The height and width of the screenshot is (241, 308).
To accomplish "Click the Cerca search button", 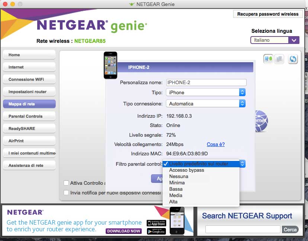I will (x=290, y=229).
